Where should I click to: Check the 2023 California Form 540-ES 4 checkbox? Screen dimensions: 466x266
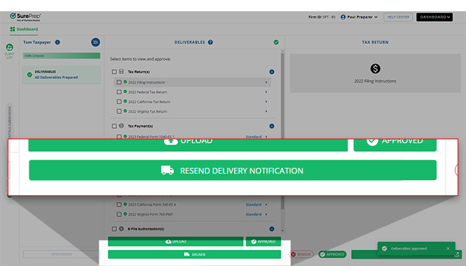(x=119, y=204)
